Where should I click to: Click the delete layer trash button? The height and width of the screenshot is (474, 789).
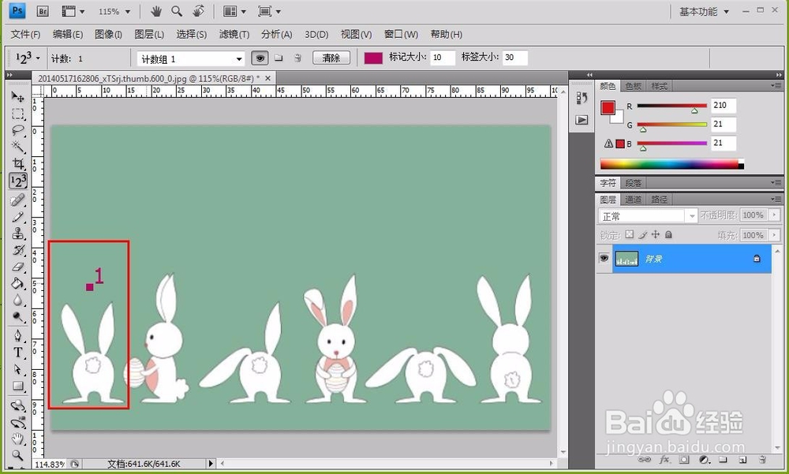click(762, 459)
